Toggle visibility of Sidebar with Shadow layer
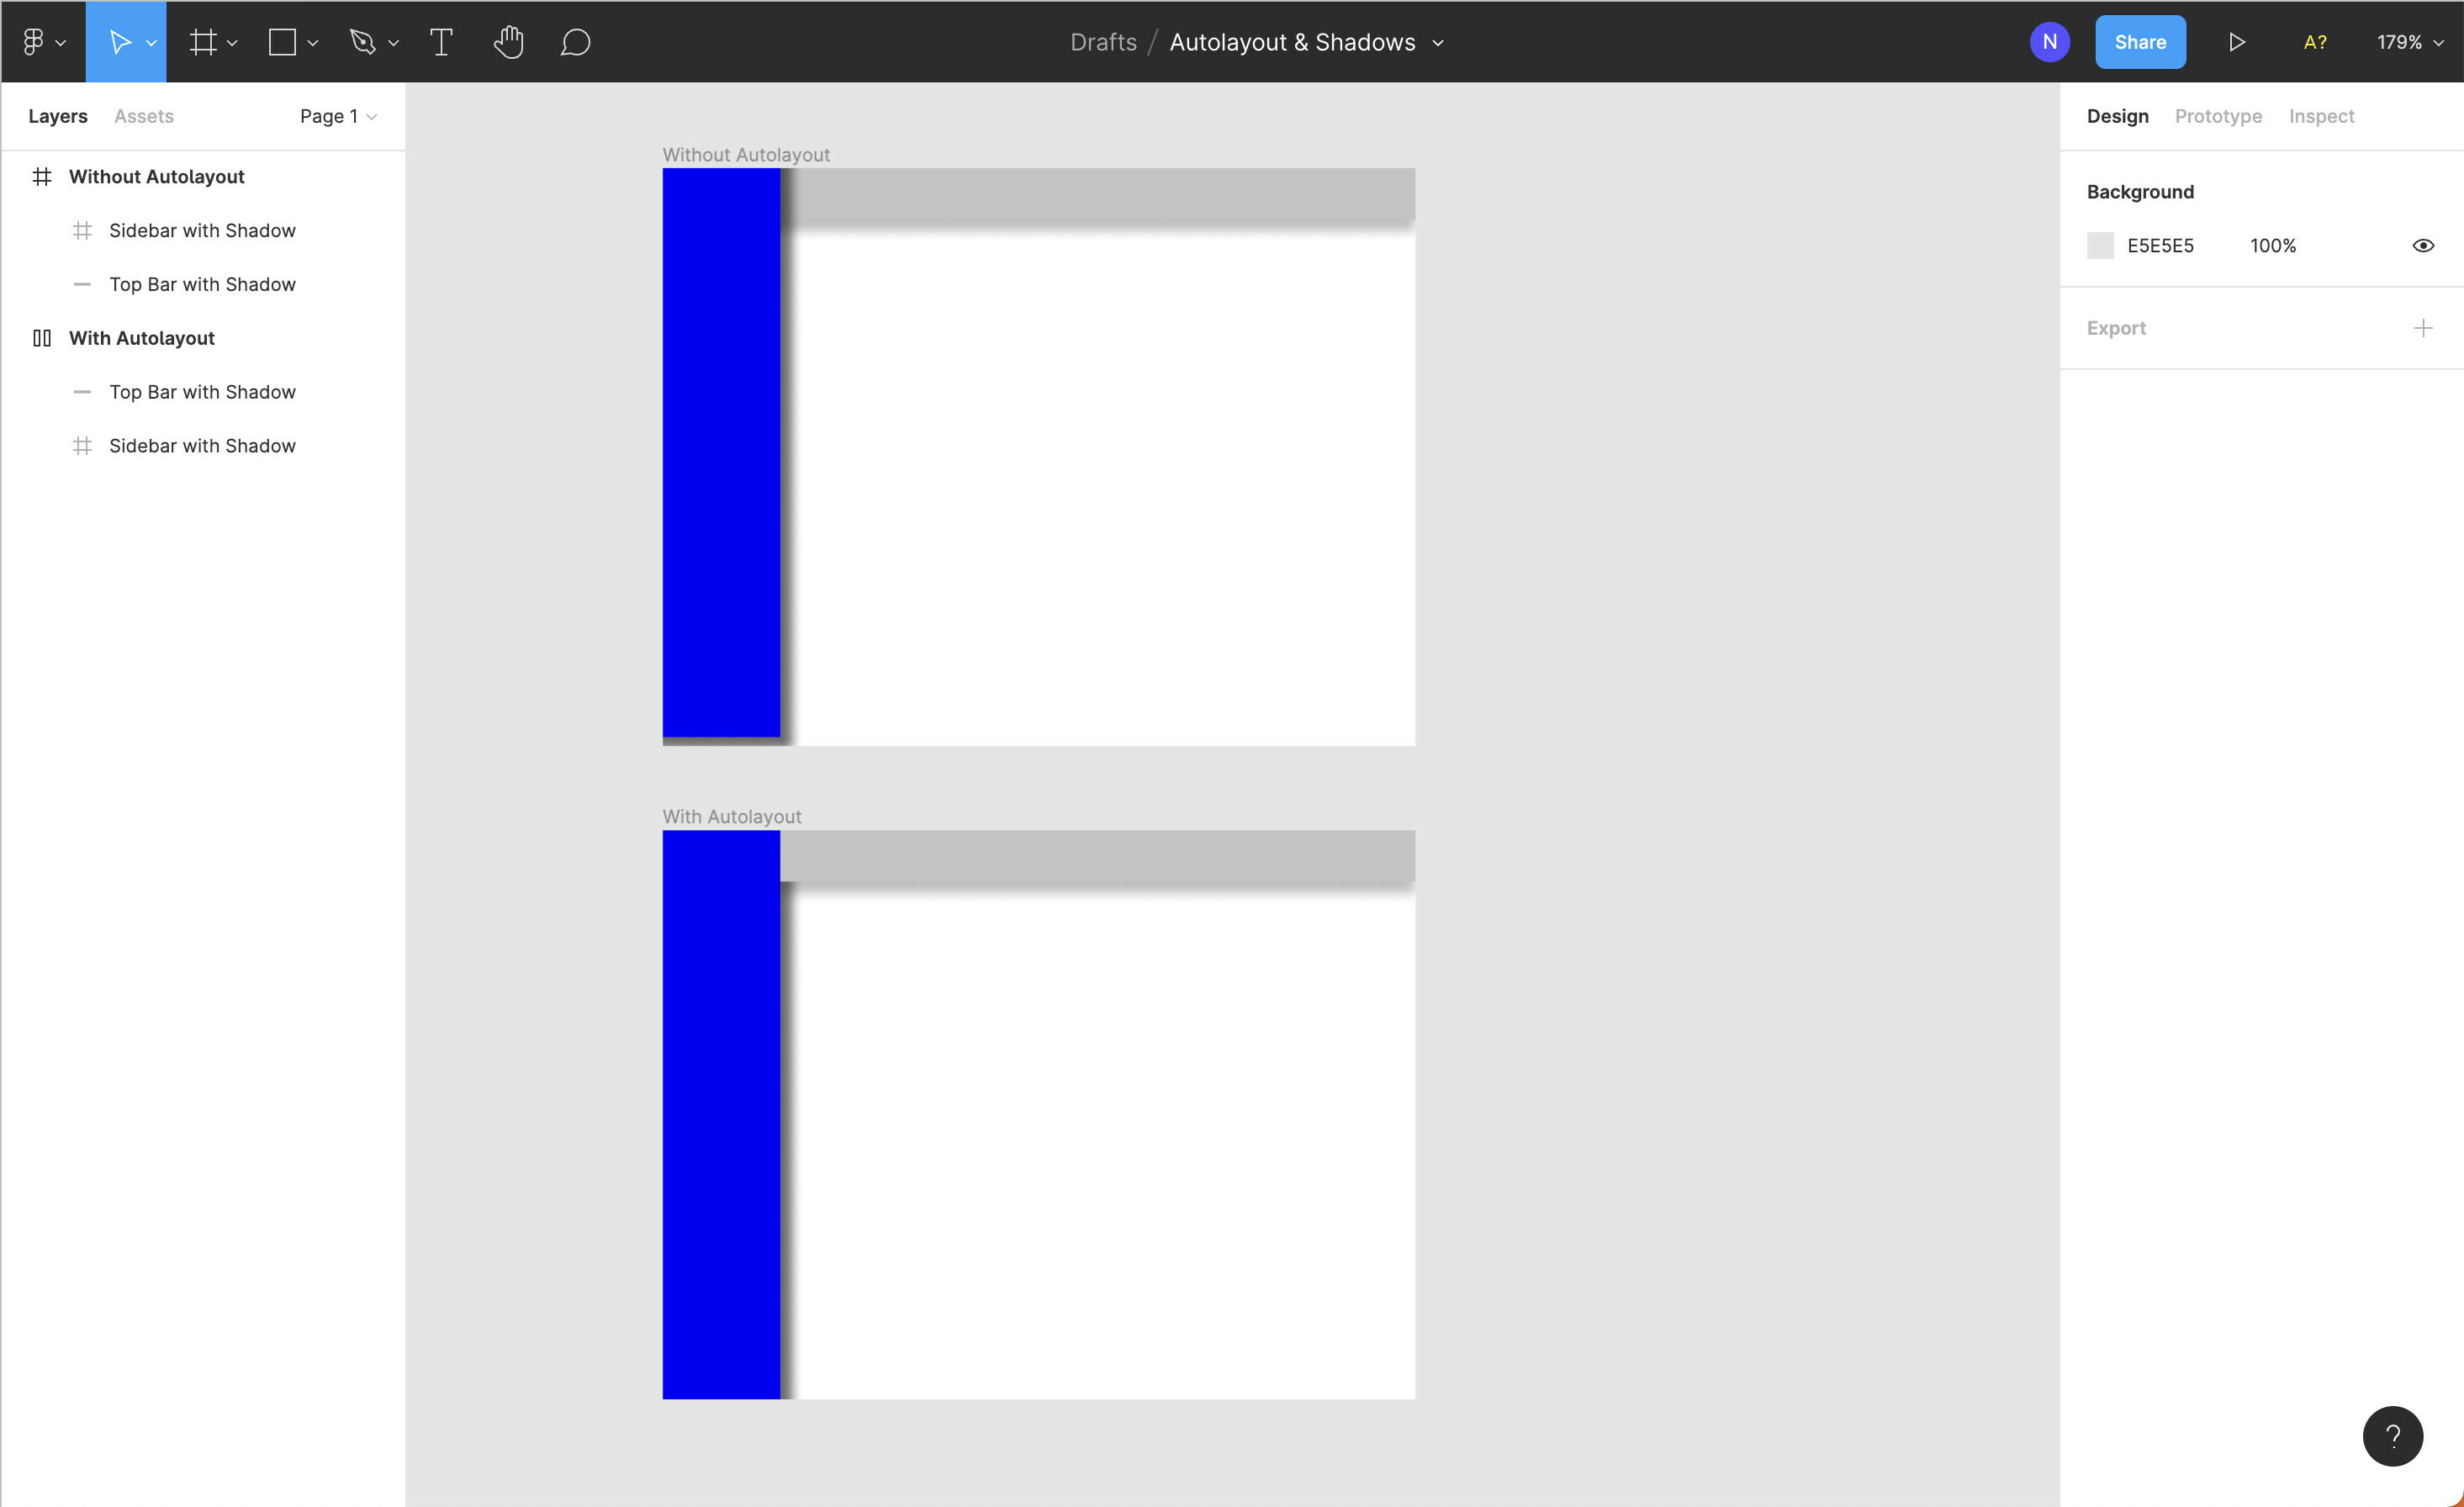Viewport: 2464px width, 1507px height. 372,229
